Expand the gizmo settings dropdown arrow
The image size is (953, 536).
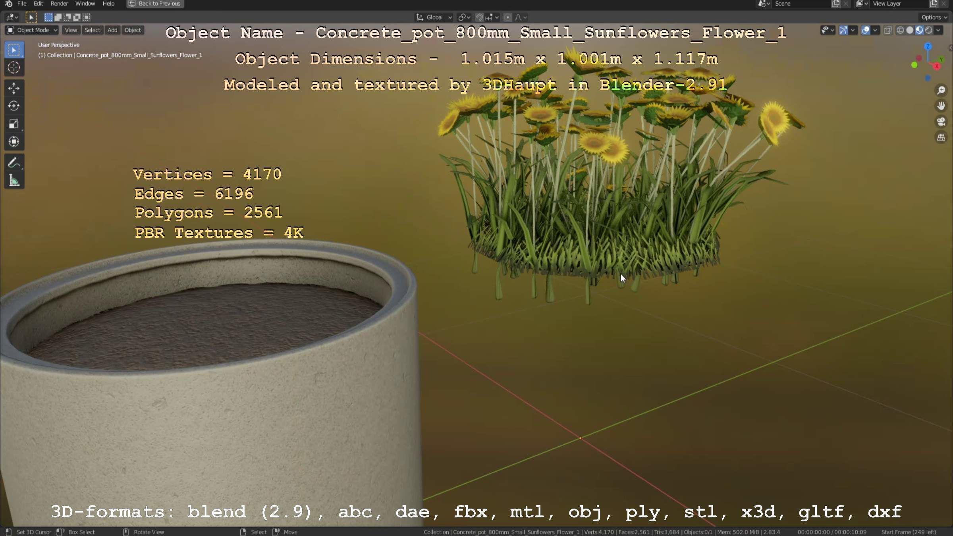[853, 30]
